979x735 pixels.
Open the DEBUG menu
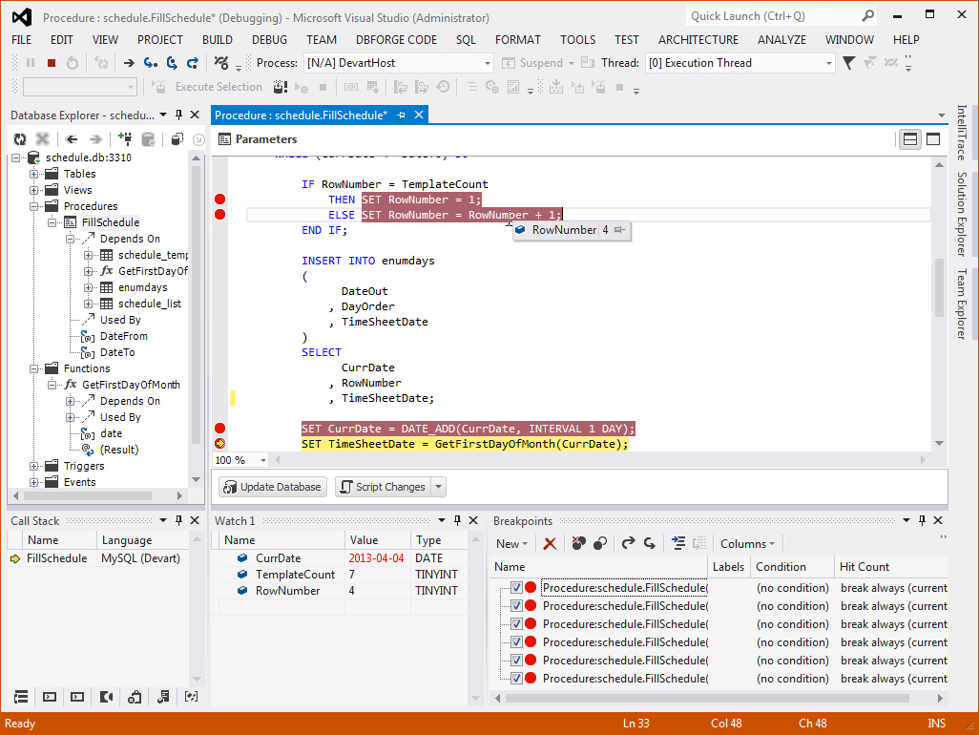[x=269, y=40]
